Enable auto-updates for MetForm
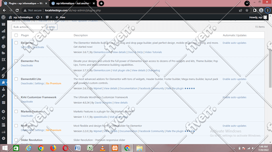This screenshot has height=152, width=272. [234, 126]
